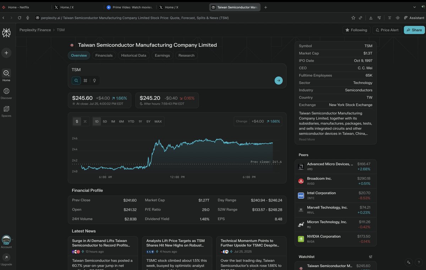The width and height of the screenshot is (426, 270).
Task: Click the Following button
Action: (356, 30)
